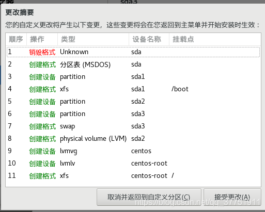Screen dimensions: 265x212
Task: Sort by the 操作 column header
Action: [x=42, y=39]
